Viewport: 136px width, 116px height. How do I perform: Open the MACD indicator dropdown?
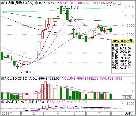point(3,102)
